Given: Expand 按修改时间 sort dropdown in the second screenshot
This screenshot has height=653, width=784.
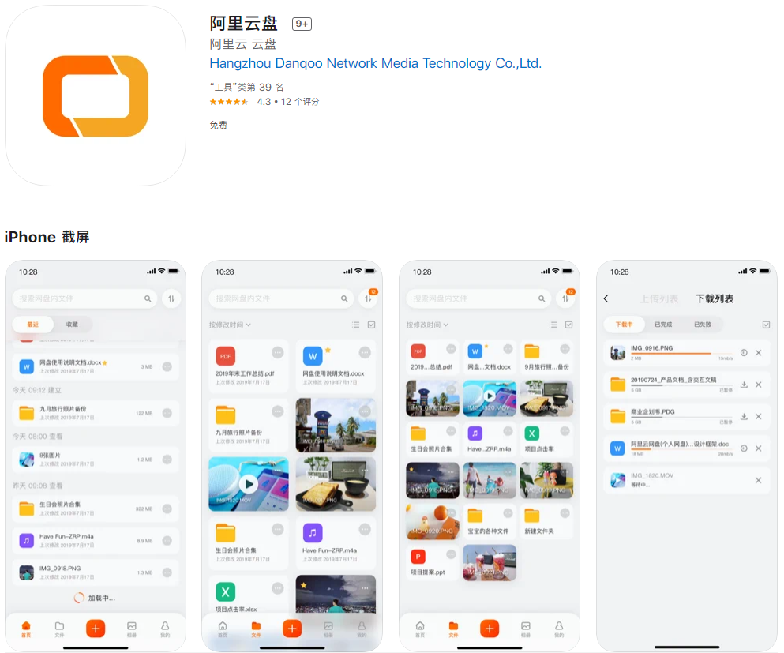Looking at the screenshot, I should tap(230, 325).
